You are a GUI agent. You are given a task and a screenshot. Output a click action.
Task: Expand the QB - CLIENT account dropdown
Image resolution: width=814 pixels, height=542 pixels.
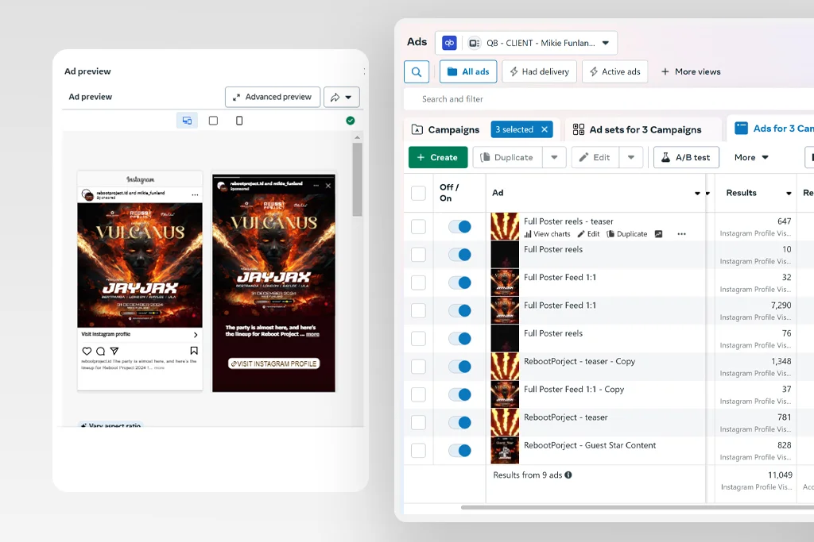605,43
